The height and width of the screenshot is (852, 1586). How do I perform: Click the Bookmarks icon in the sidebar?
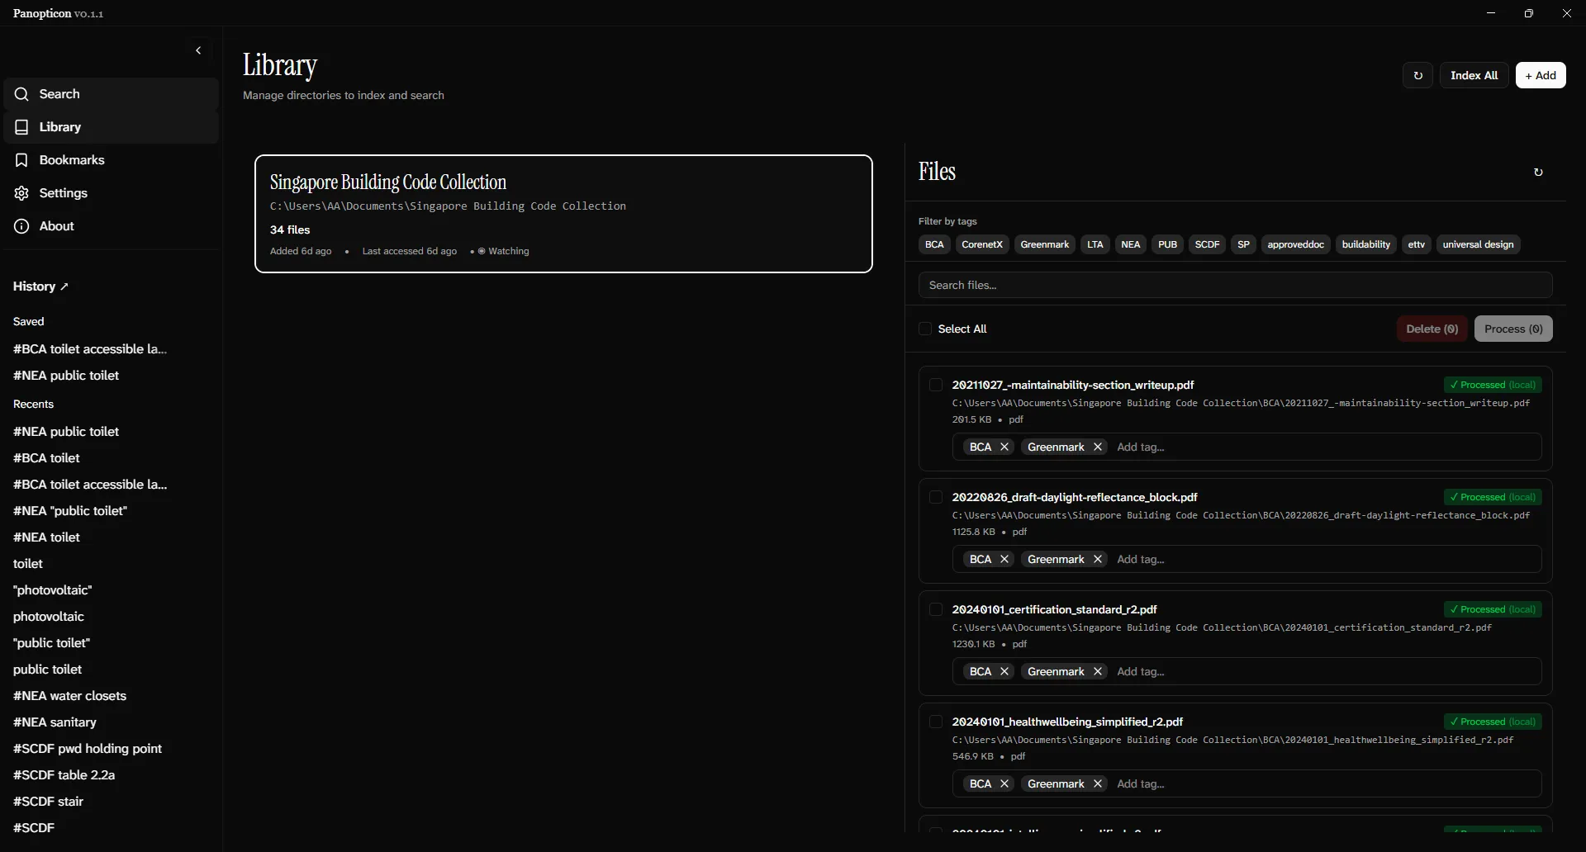21,159
